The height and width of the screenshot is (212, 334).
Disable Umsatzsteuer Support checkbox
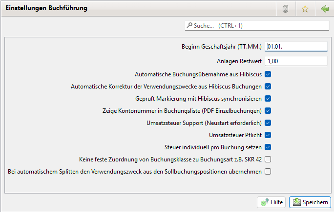pyautogui.click(x=268, y=123)
